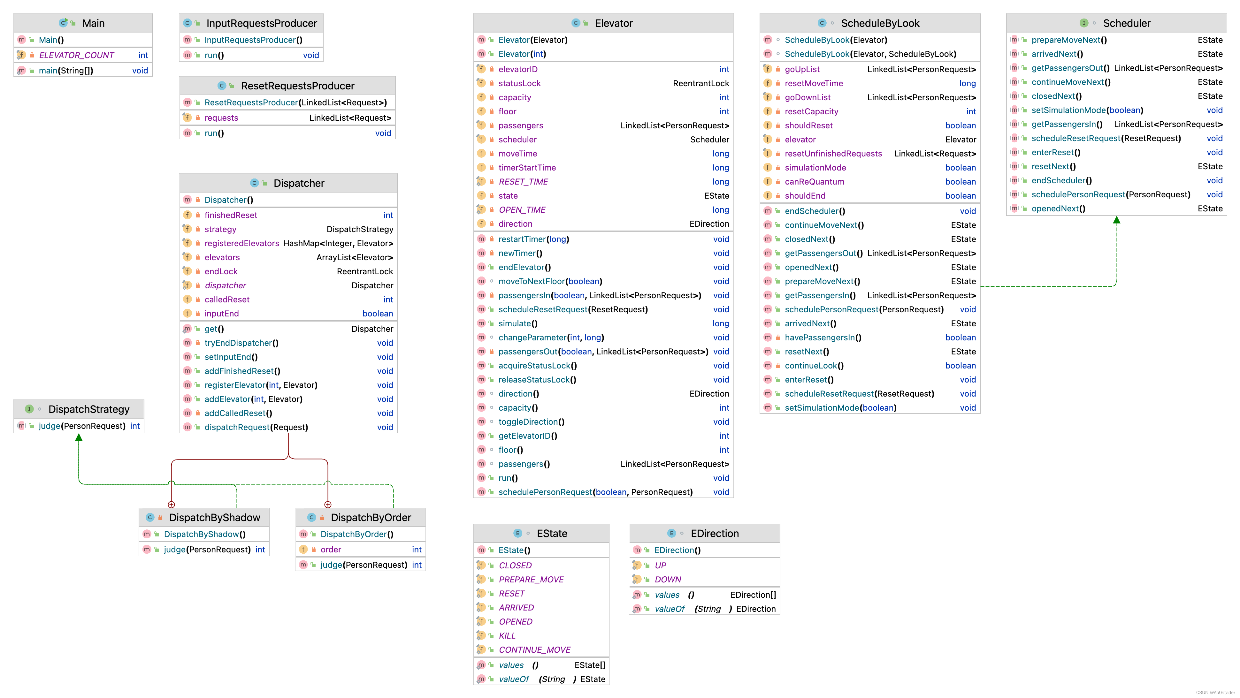Image resolution: width=1240 pixels, height=698 pixels.
Task: Click resetUnfinishedRequests field in ScheduleByLook
Action: point(870,154)
